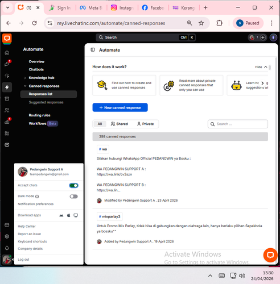The image size is (280, 284).
Task: Open Suggested responses menu item
Action: click(46, 102)
